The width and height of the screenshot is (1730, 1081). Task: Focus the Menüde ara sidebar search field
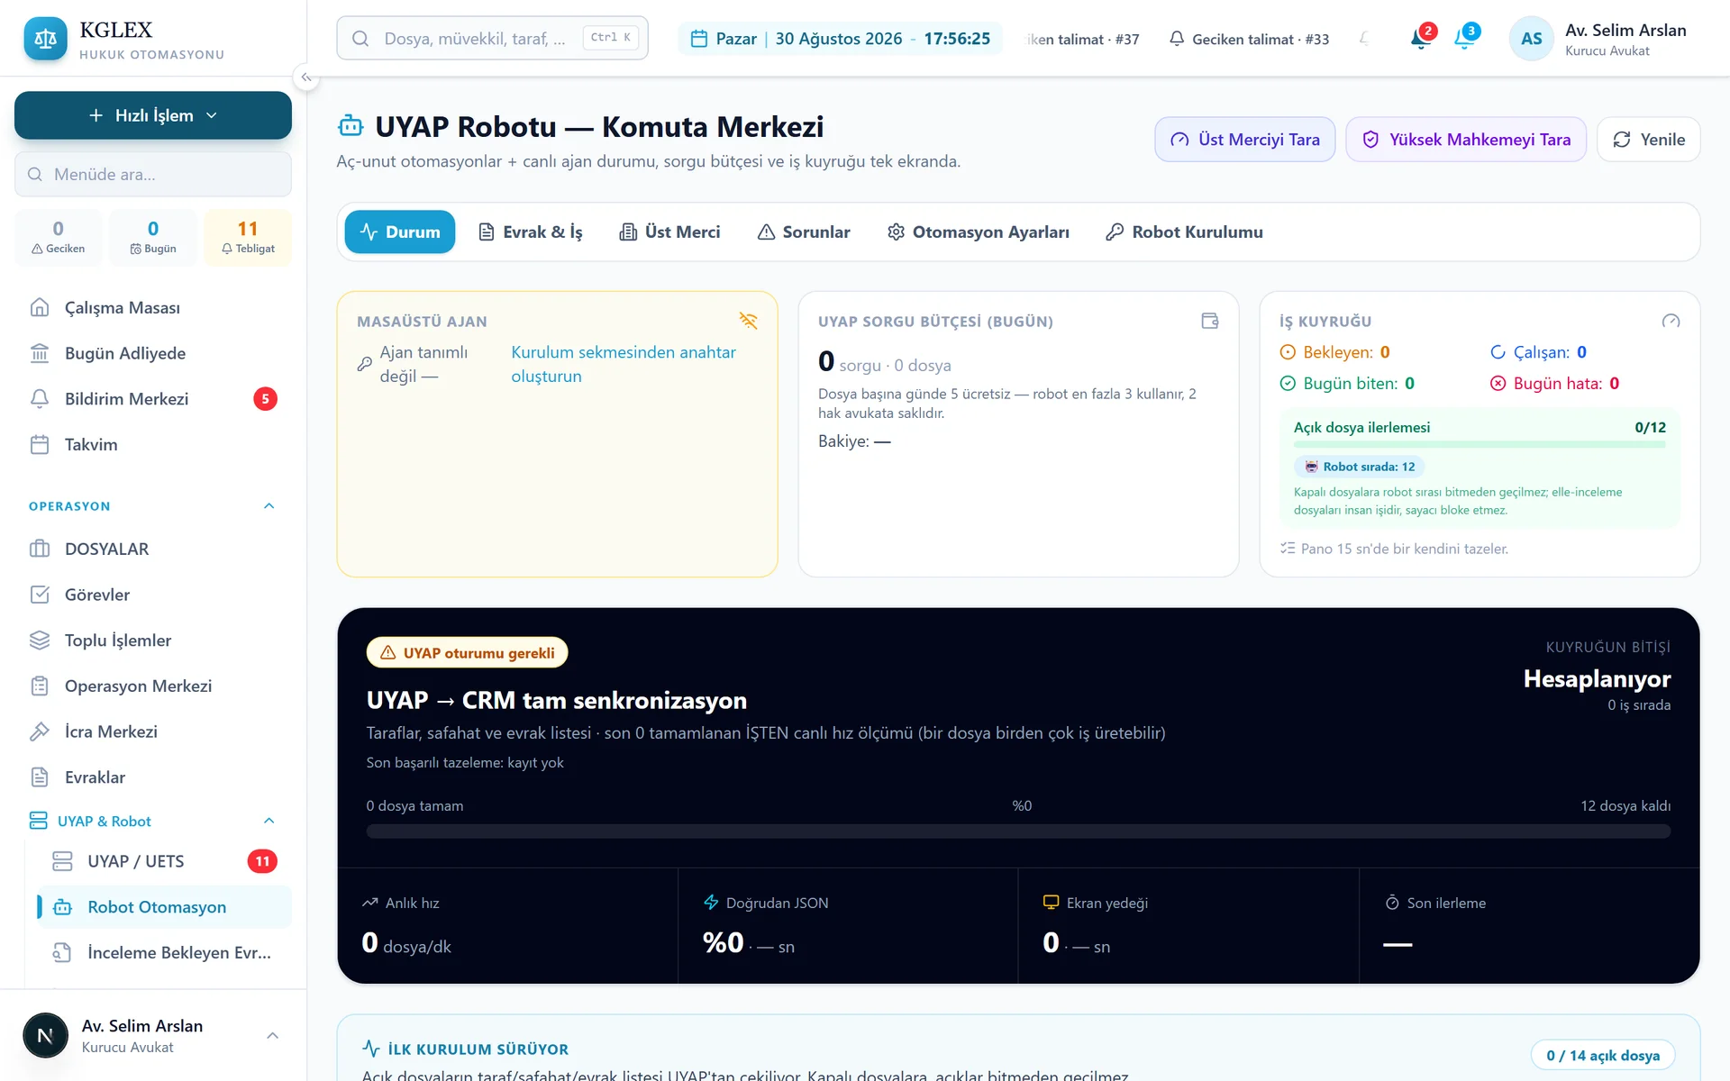153,174
